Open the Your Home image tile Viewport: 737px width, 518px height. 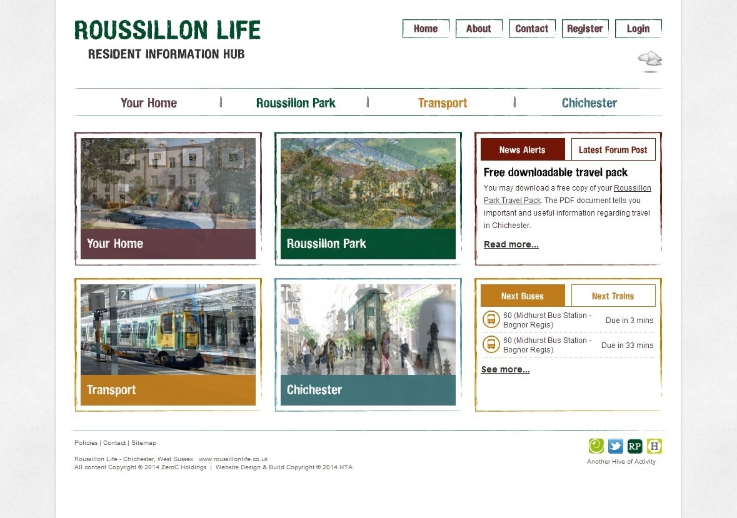(168, 198)
